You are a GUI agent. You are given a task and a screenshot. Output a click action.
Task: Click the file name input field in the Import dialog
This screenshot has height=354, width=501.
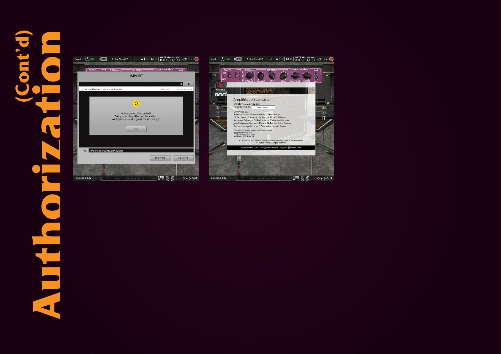(141, 151)
